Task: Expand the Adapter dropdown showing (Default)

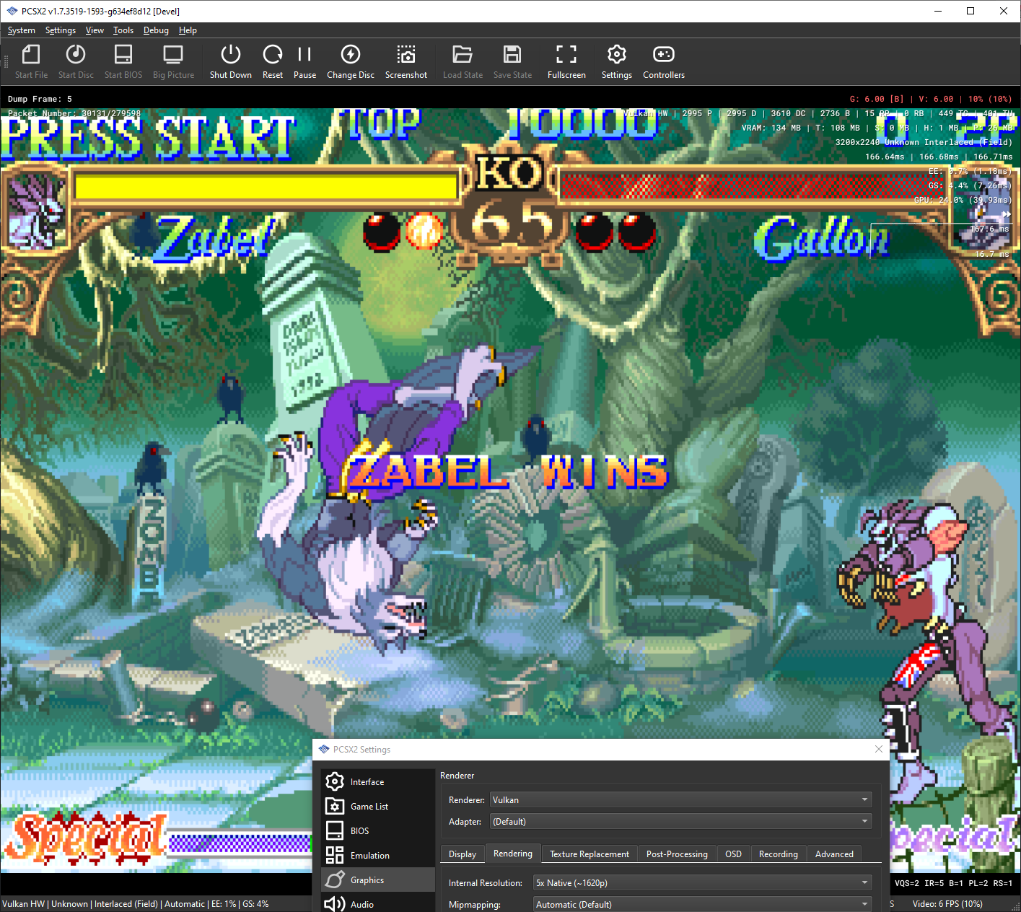Action: 681,821
